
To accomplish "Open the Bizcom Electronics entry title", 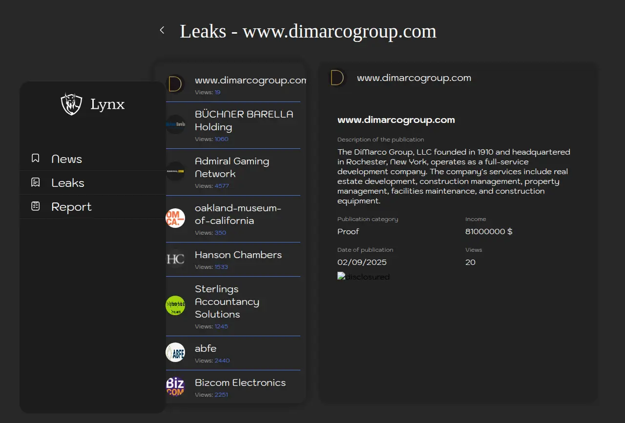I will (240, 383).
